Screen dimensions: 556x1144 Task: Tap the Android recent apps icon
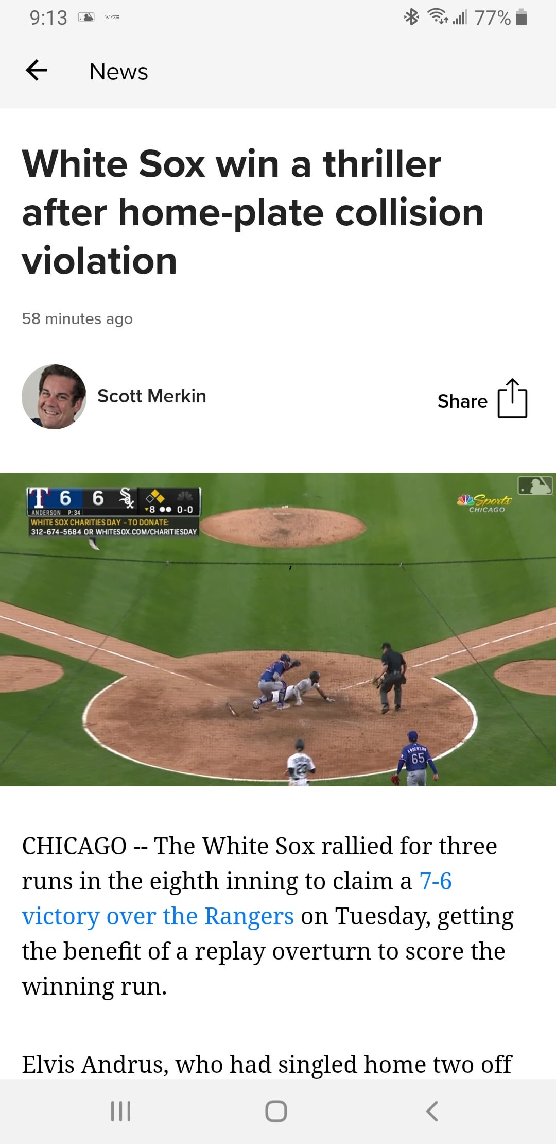pyautogui.click(x=121, y=1111)
